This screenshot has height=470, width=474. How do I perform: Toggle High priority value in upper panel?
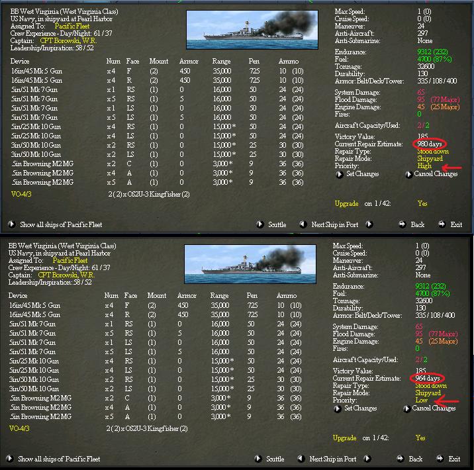424,166
